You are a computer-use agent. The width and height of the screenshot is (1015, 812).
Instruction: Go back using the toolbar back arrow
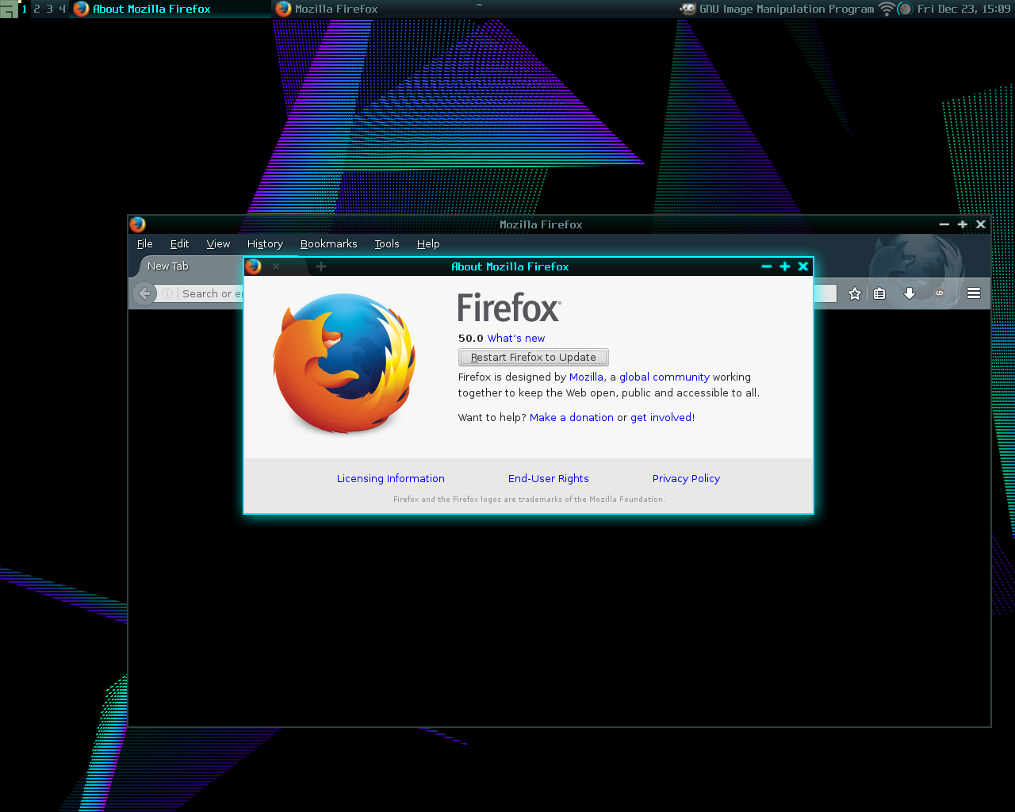[144, 293]
